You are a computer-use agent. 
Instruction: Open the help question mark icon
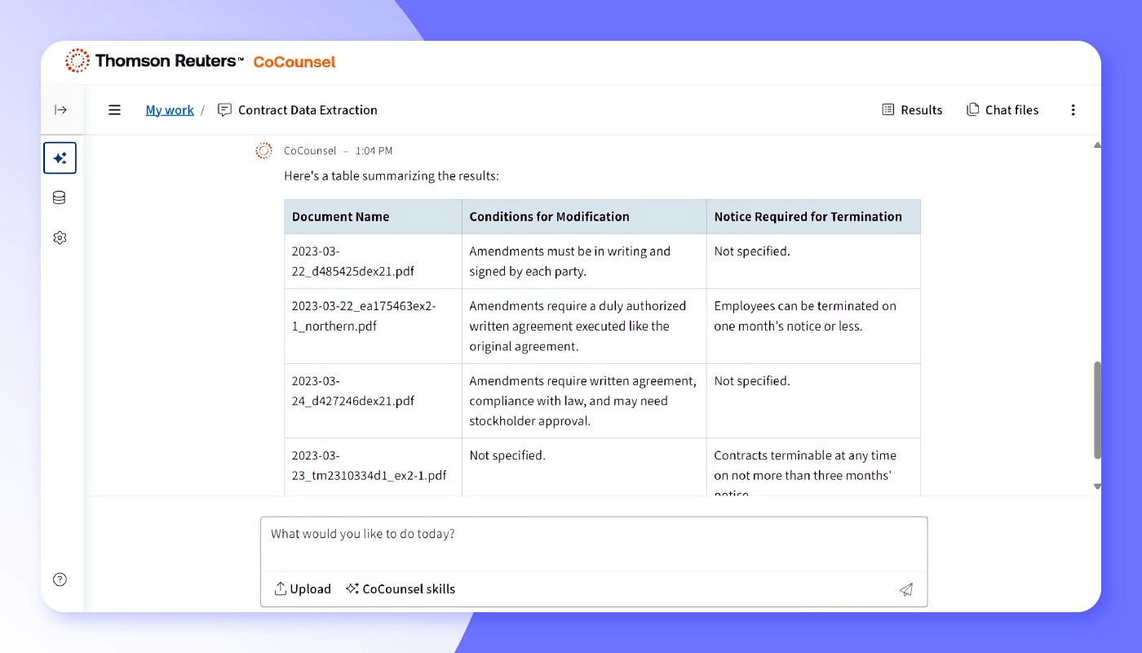pyautogui.click(x=59, y=579)
